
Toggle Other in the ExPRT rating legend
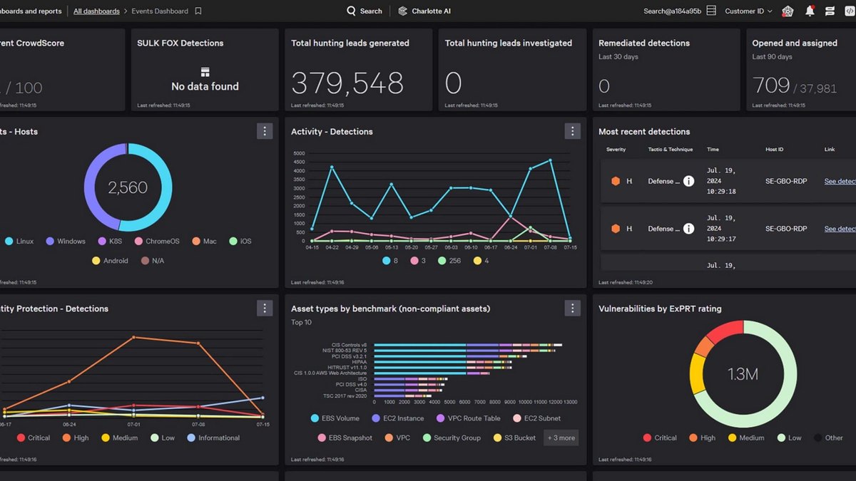(828, 438)
